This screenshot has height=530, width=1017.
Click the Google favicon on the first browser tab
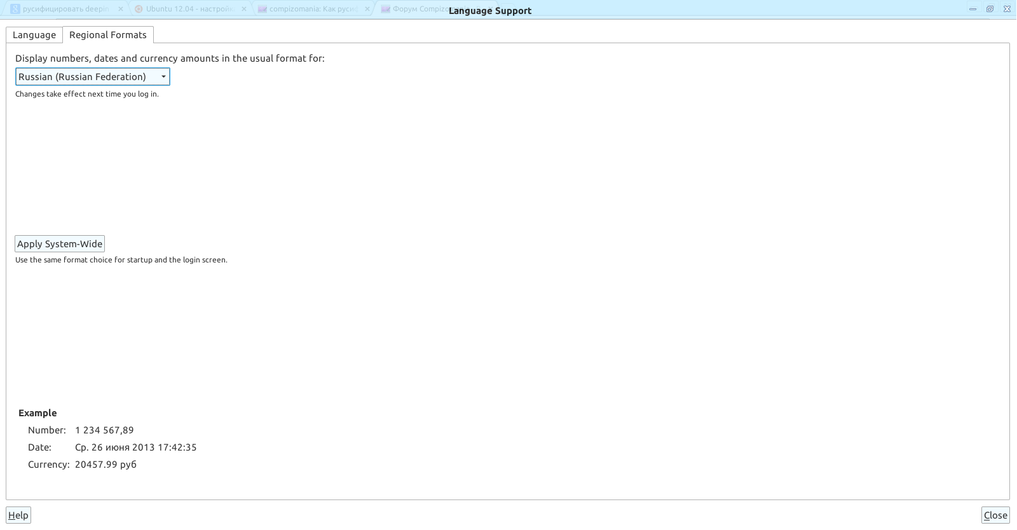[x=15, y=9]
